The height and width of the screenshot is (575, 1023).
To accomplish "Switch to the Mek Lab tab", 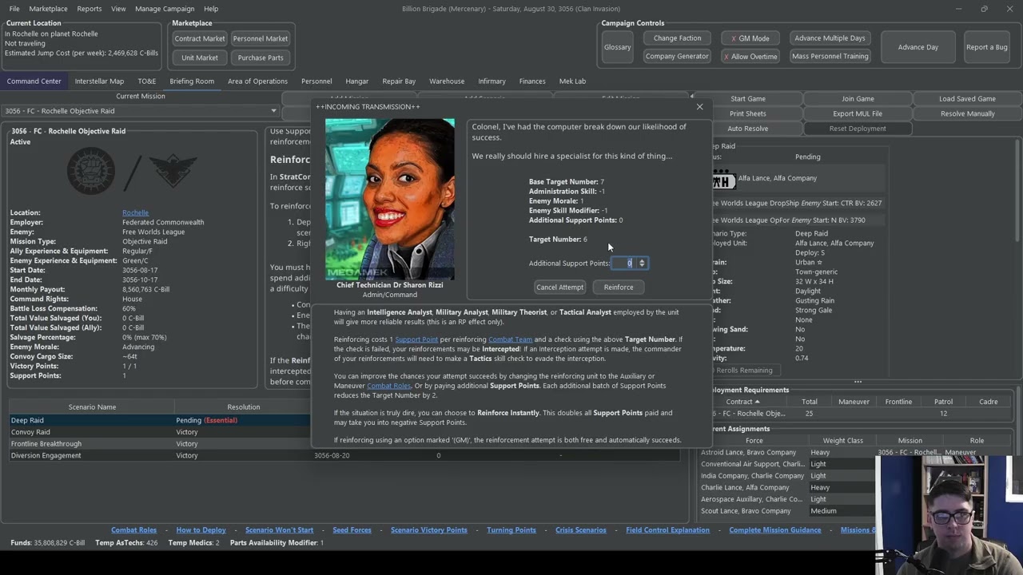I will point(572,81).
